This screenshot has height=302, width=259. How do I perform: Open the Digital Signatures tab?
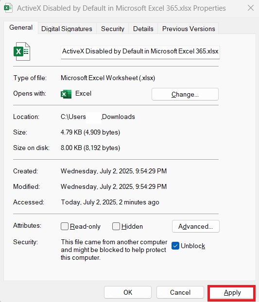[x=67, y=29]
